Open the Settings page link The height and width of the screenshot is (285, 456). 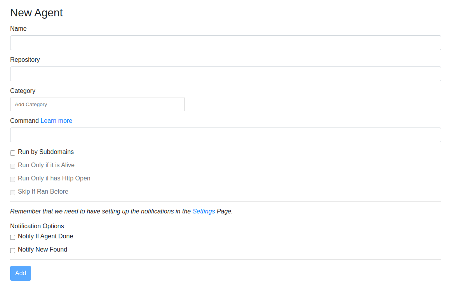coord(204,212)
